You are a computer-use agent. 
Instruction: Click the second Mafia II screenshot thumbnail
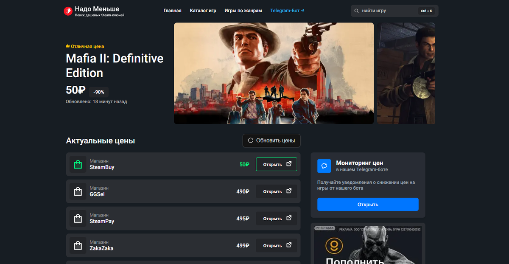406,73
